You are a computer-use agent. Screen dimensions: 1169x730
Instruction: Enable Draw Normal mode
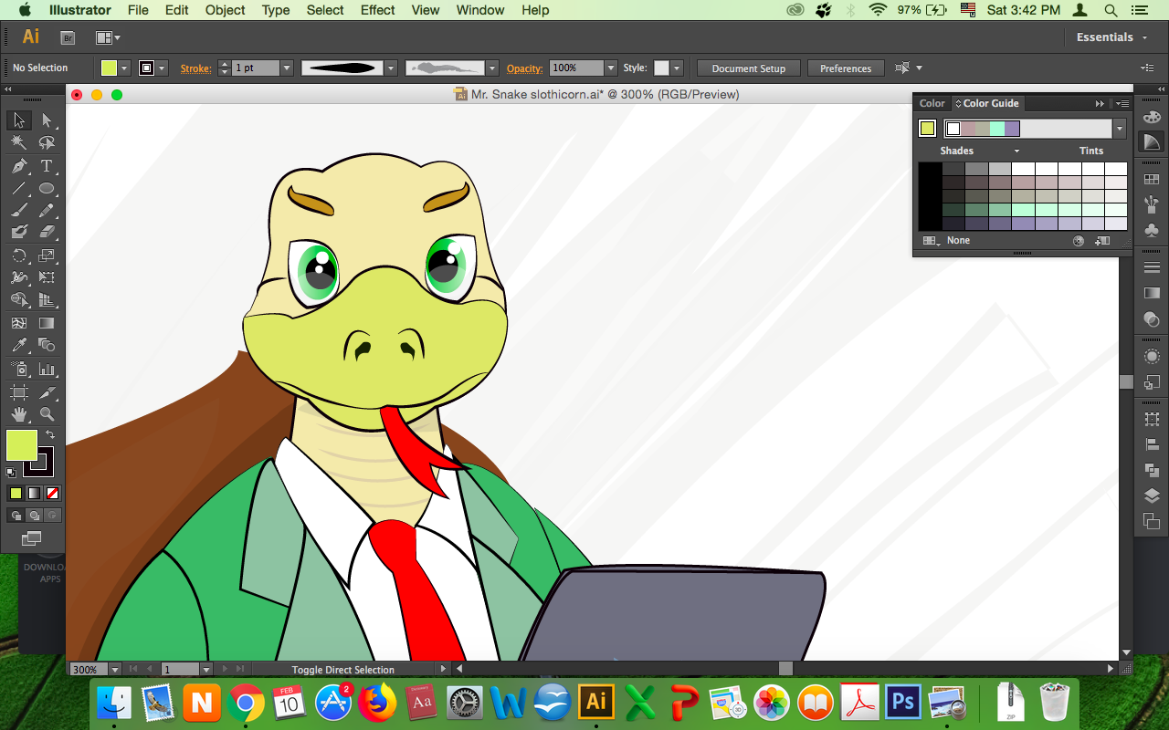click(x=16, y=516)
